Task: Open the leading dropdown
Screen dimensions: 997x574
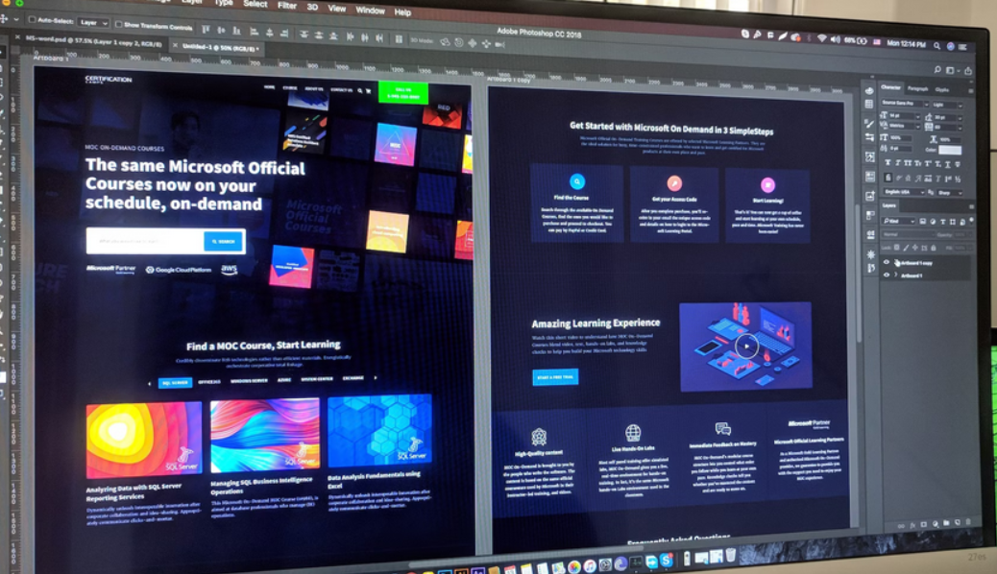Action: coord(948,118)
